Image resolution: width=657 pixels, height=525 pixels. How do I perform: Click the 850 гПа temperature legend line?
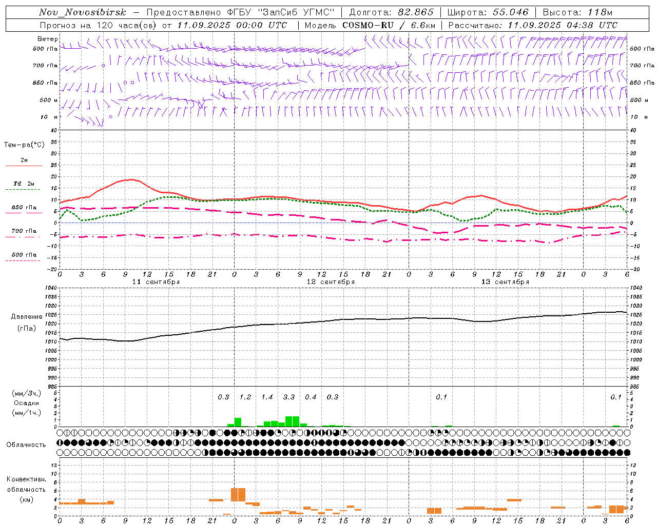pos(24,213)
